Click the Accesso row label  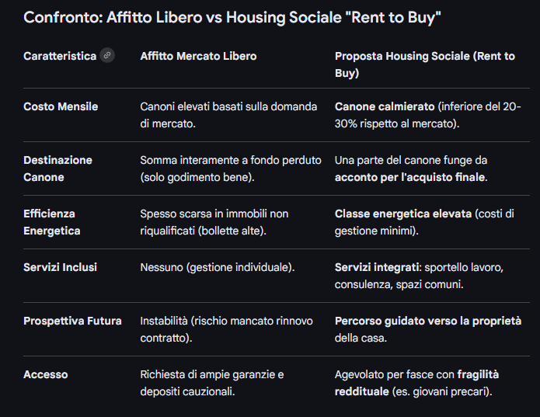tap(45, 374)
